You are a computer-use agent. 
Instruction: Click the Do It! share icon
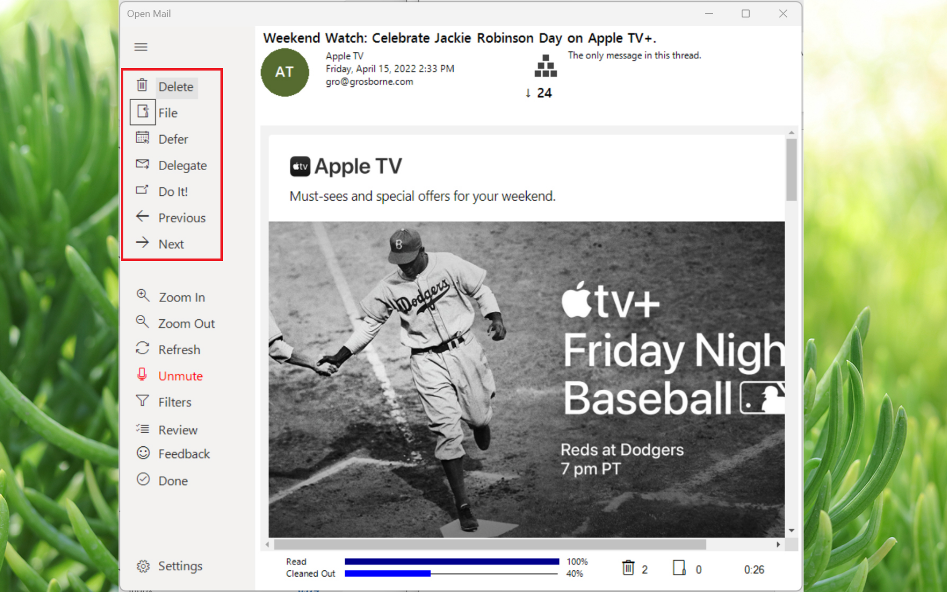pyautogui.click(x=142, y=190)
